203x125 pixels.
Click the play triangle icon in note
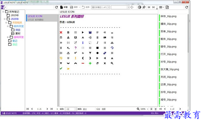(x=83, y=32)
